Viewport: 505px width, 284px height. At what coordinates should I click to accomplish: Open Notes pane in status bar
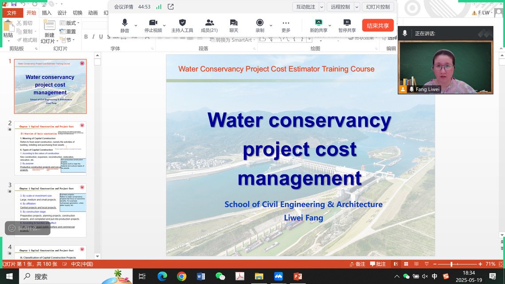[x=357, y=264]
